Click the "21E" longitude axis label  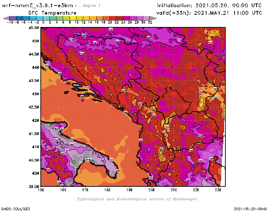(x=174, y=190)
